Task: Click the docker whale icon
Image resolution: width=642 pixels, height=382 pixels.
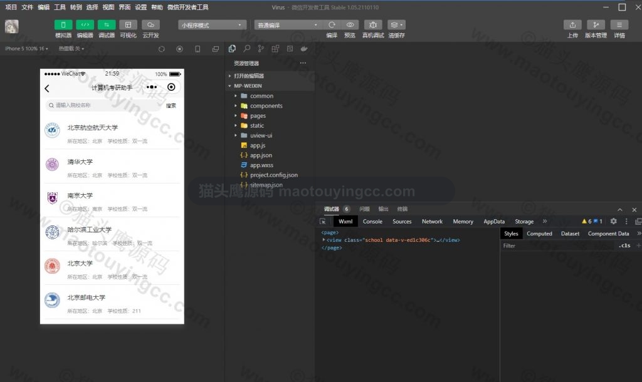Action: coord(304,49)
